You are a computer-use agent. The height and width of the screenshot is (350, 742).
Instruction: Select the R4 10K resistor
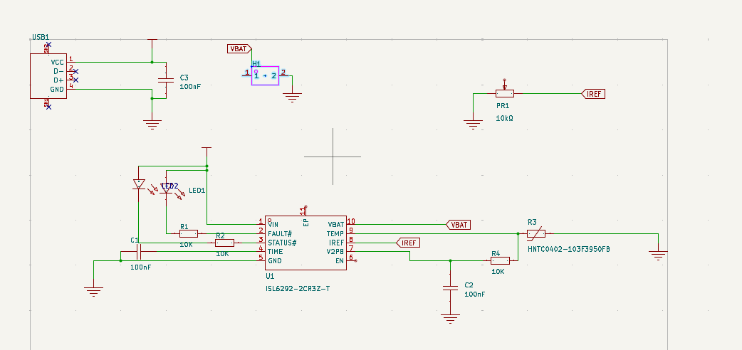(x=500, y=260)
